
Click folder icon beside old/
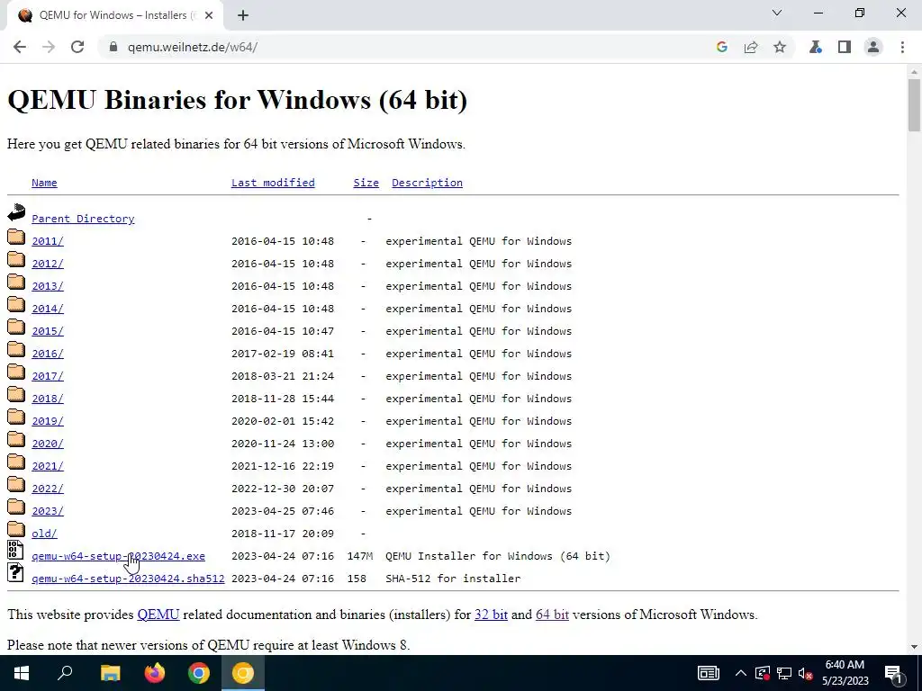coord(16,529)
